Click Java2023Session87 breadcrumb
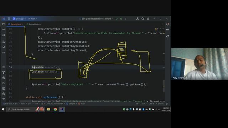This screenshot has height=128, width=228. [55, 104]
